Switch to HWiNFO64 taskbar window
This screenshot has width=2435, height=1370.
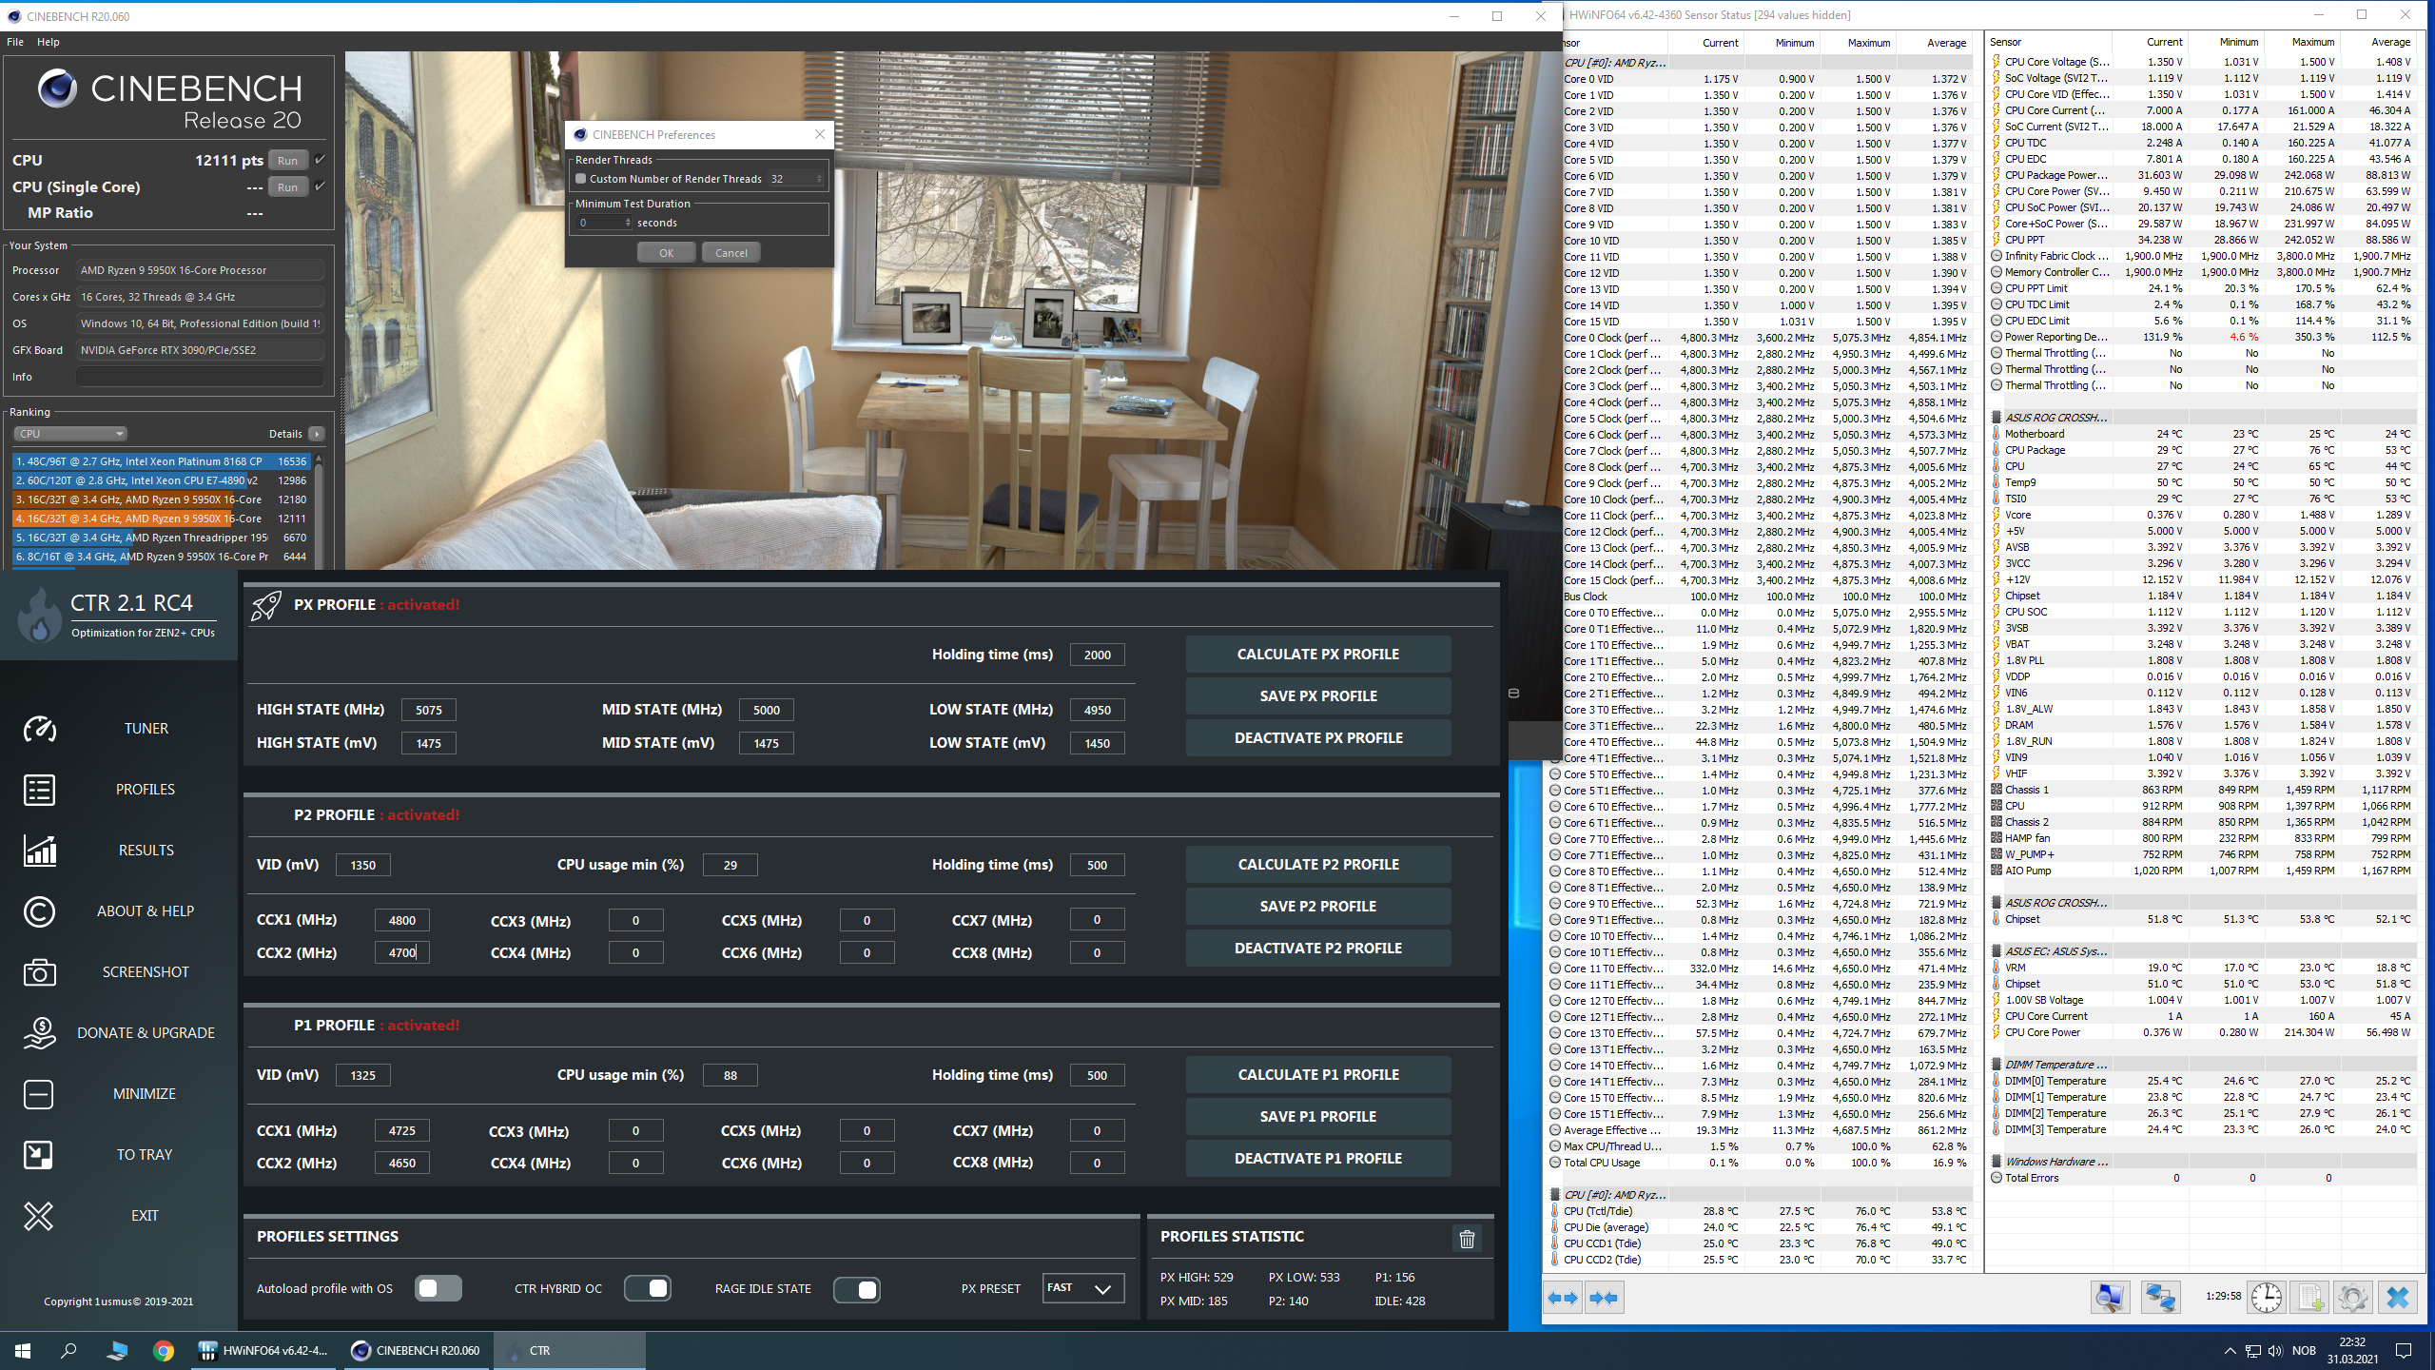pyautogui.click(x=263, y=1351)
